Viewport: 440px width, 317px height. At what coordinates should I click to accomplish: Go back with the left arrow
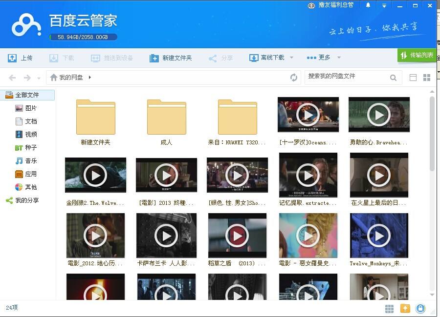(12, 78)
